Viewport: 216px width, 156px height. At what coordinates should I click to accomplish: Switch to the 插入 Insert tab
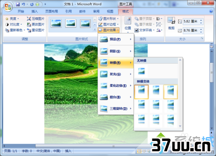point(35,11)
